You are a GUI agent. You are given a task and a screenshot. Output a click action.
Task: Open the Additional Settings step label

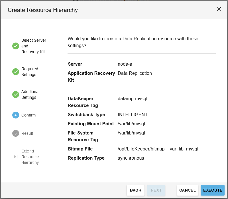[x=30, y=95]
